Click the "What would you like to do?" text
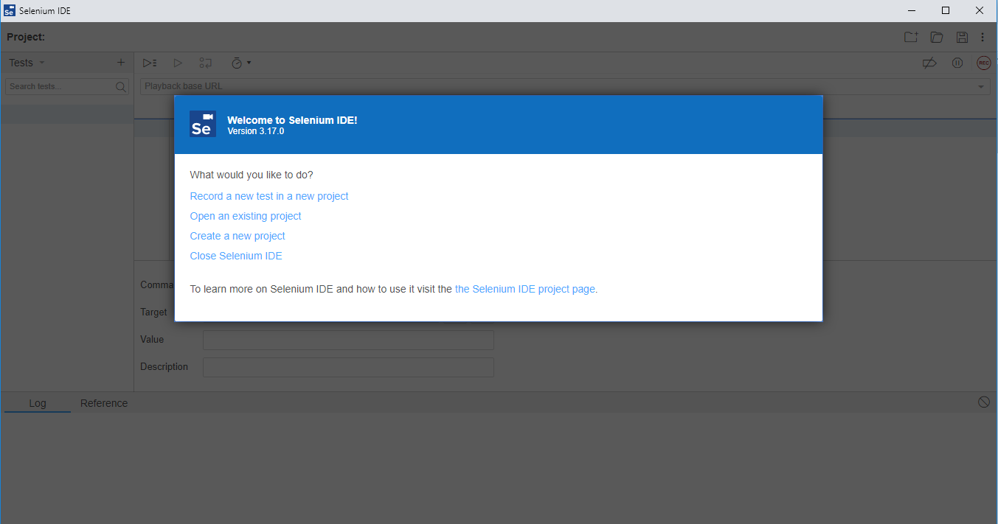The width and height of the screenshot is (998, 524). 252,175
